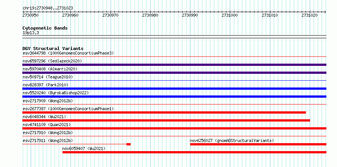Open the nsv6597296 Sedlazeck2020 label
Image resolution: width=337 pixels, height=167 pixels.
52,61
